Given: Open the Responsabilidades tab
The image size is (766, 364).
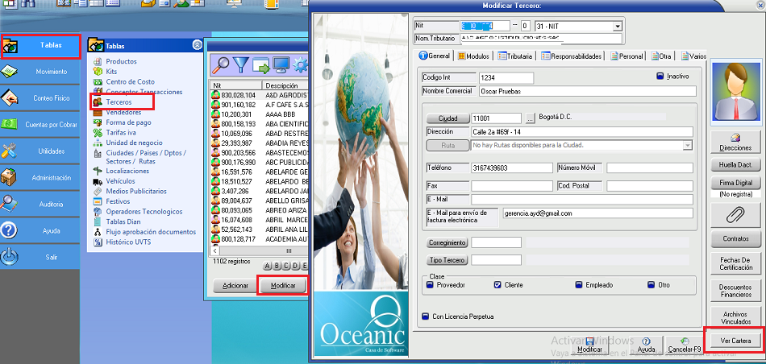Looking at the screenshot, I should click(572, 56).
